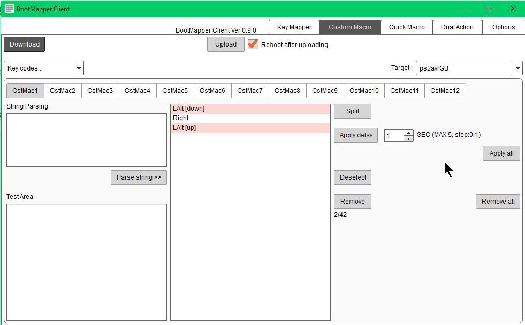Click the ps2avrGB target combo box
Viewport: 525px width, 325px height.
pyautogui.click(x=465, y=68)
